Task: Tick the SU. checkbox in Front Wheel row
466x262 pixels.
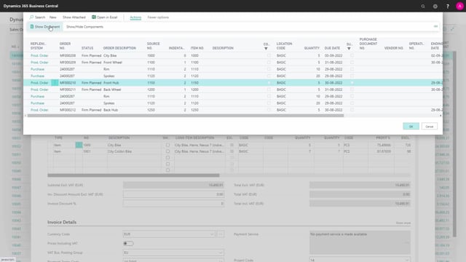Action: [352, 63]
